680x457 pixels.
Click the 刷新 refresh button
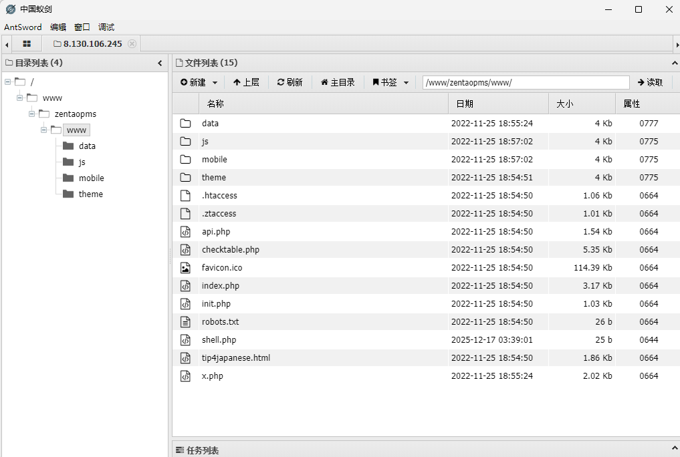[x=290, y=82]
